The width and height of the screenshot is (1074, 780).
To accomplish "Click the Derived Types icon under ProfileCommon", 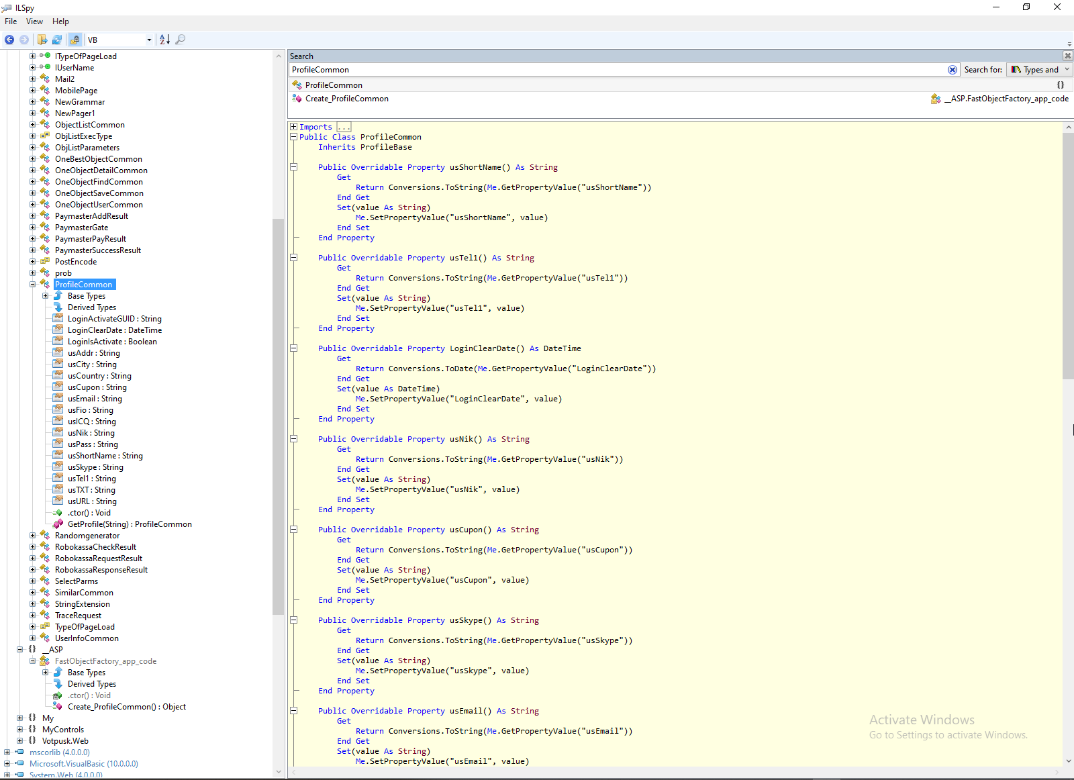I will point(58,307).
